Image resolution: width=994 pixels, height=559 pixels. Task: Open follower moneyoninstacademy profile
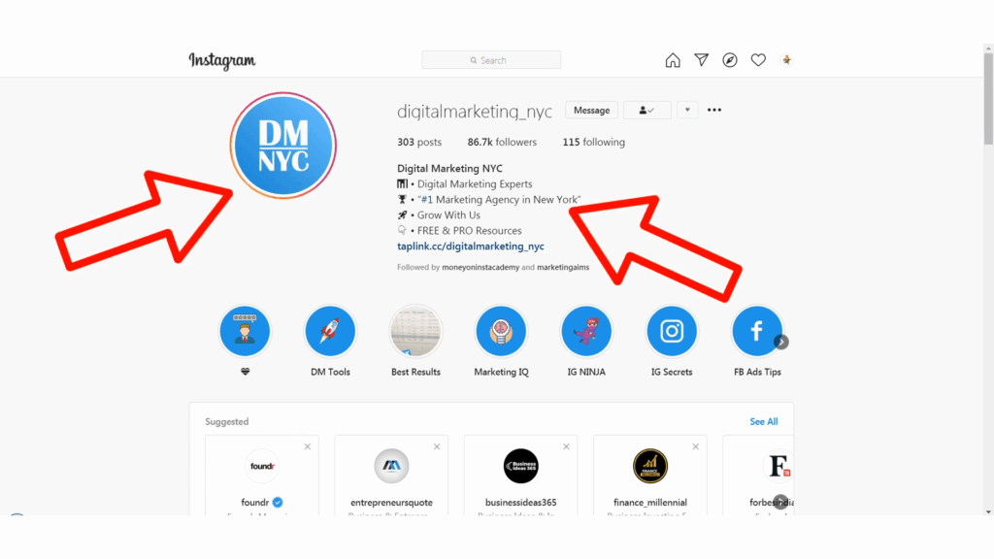[x=480, y=268]
